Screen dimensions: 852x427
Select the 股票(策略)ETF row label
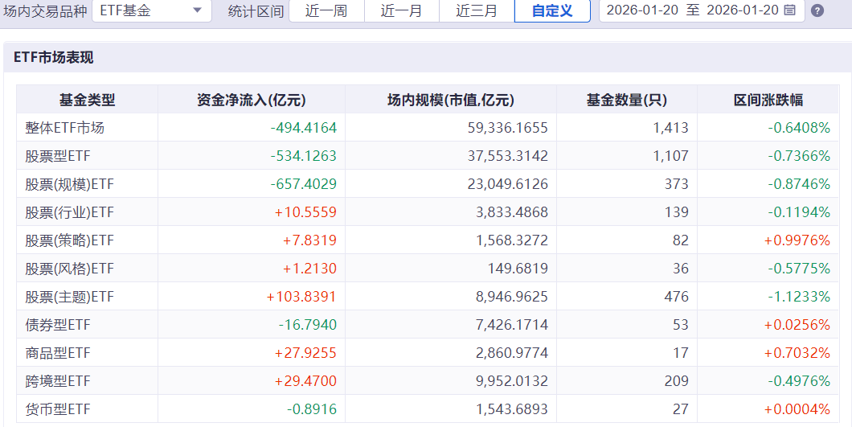click(70, 240)
